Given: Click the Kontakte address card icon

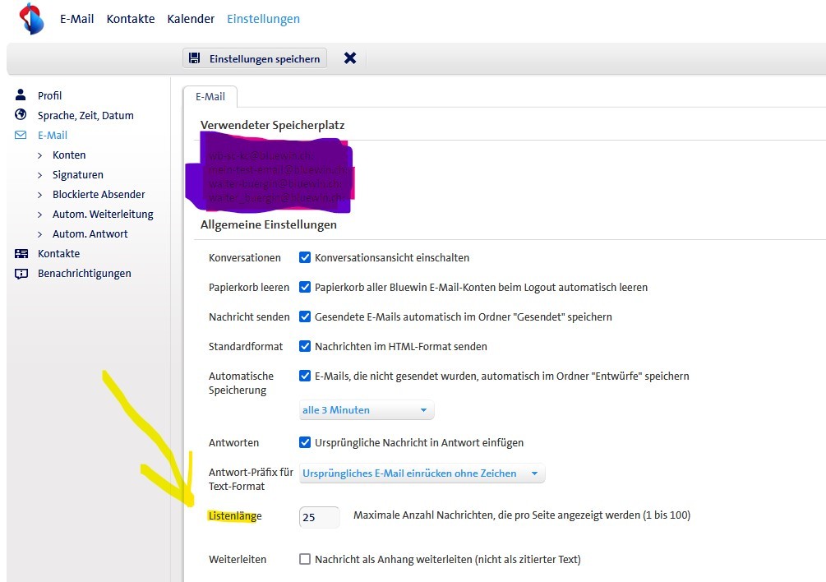Looking at the screenshot, I should [x=21, y=253].
